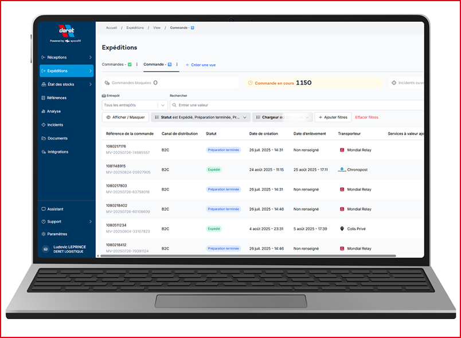Viewport: 461px width, 338px height.
Task: Open Paramètres settings
Action: (57, 234)
